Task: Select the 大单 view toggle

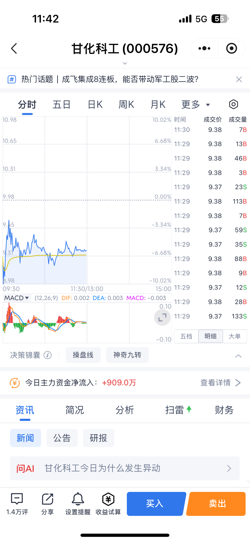Action: coord(235,336)
